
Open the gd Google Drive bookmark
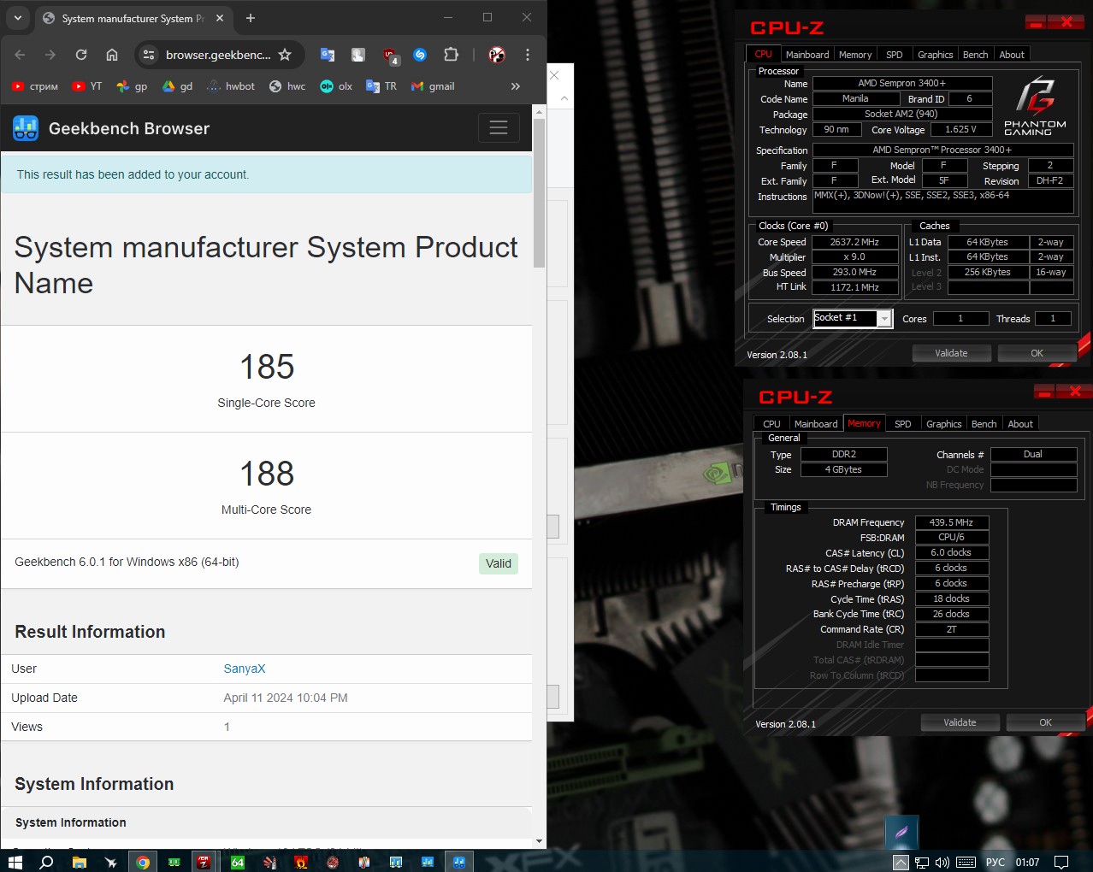click(178, 86)
